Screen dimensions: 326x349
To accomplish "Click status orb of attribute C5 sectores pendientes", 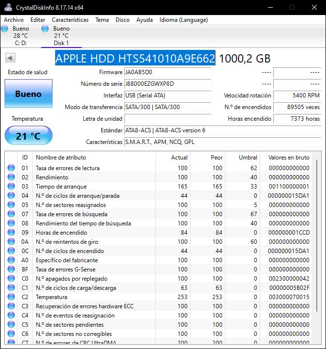I will [x=11, y=324].
